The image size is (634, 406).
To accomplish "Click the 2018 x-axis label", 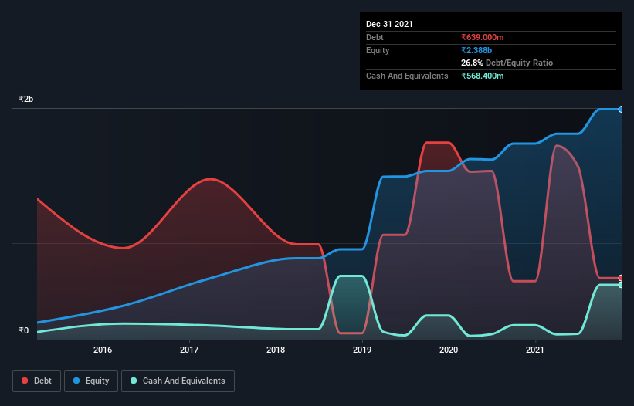I will point(276,350).
